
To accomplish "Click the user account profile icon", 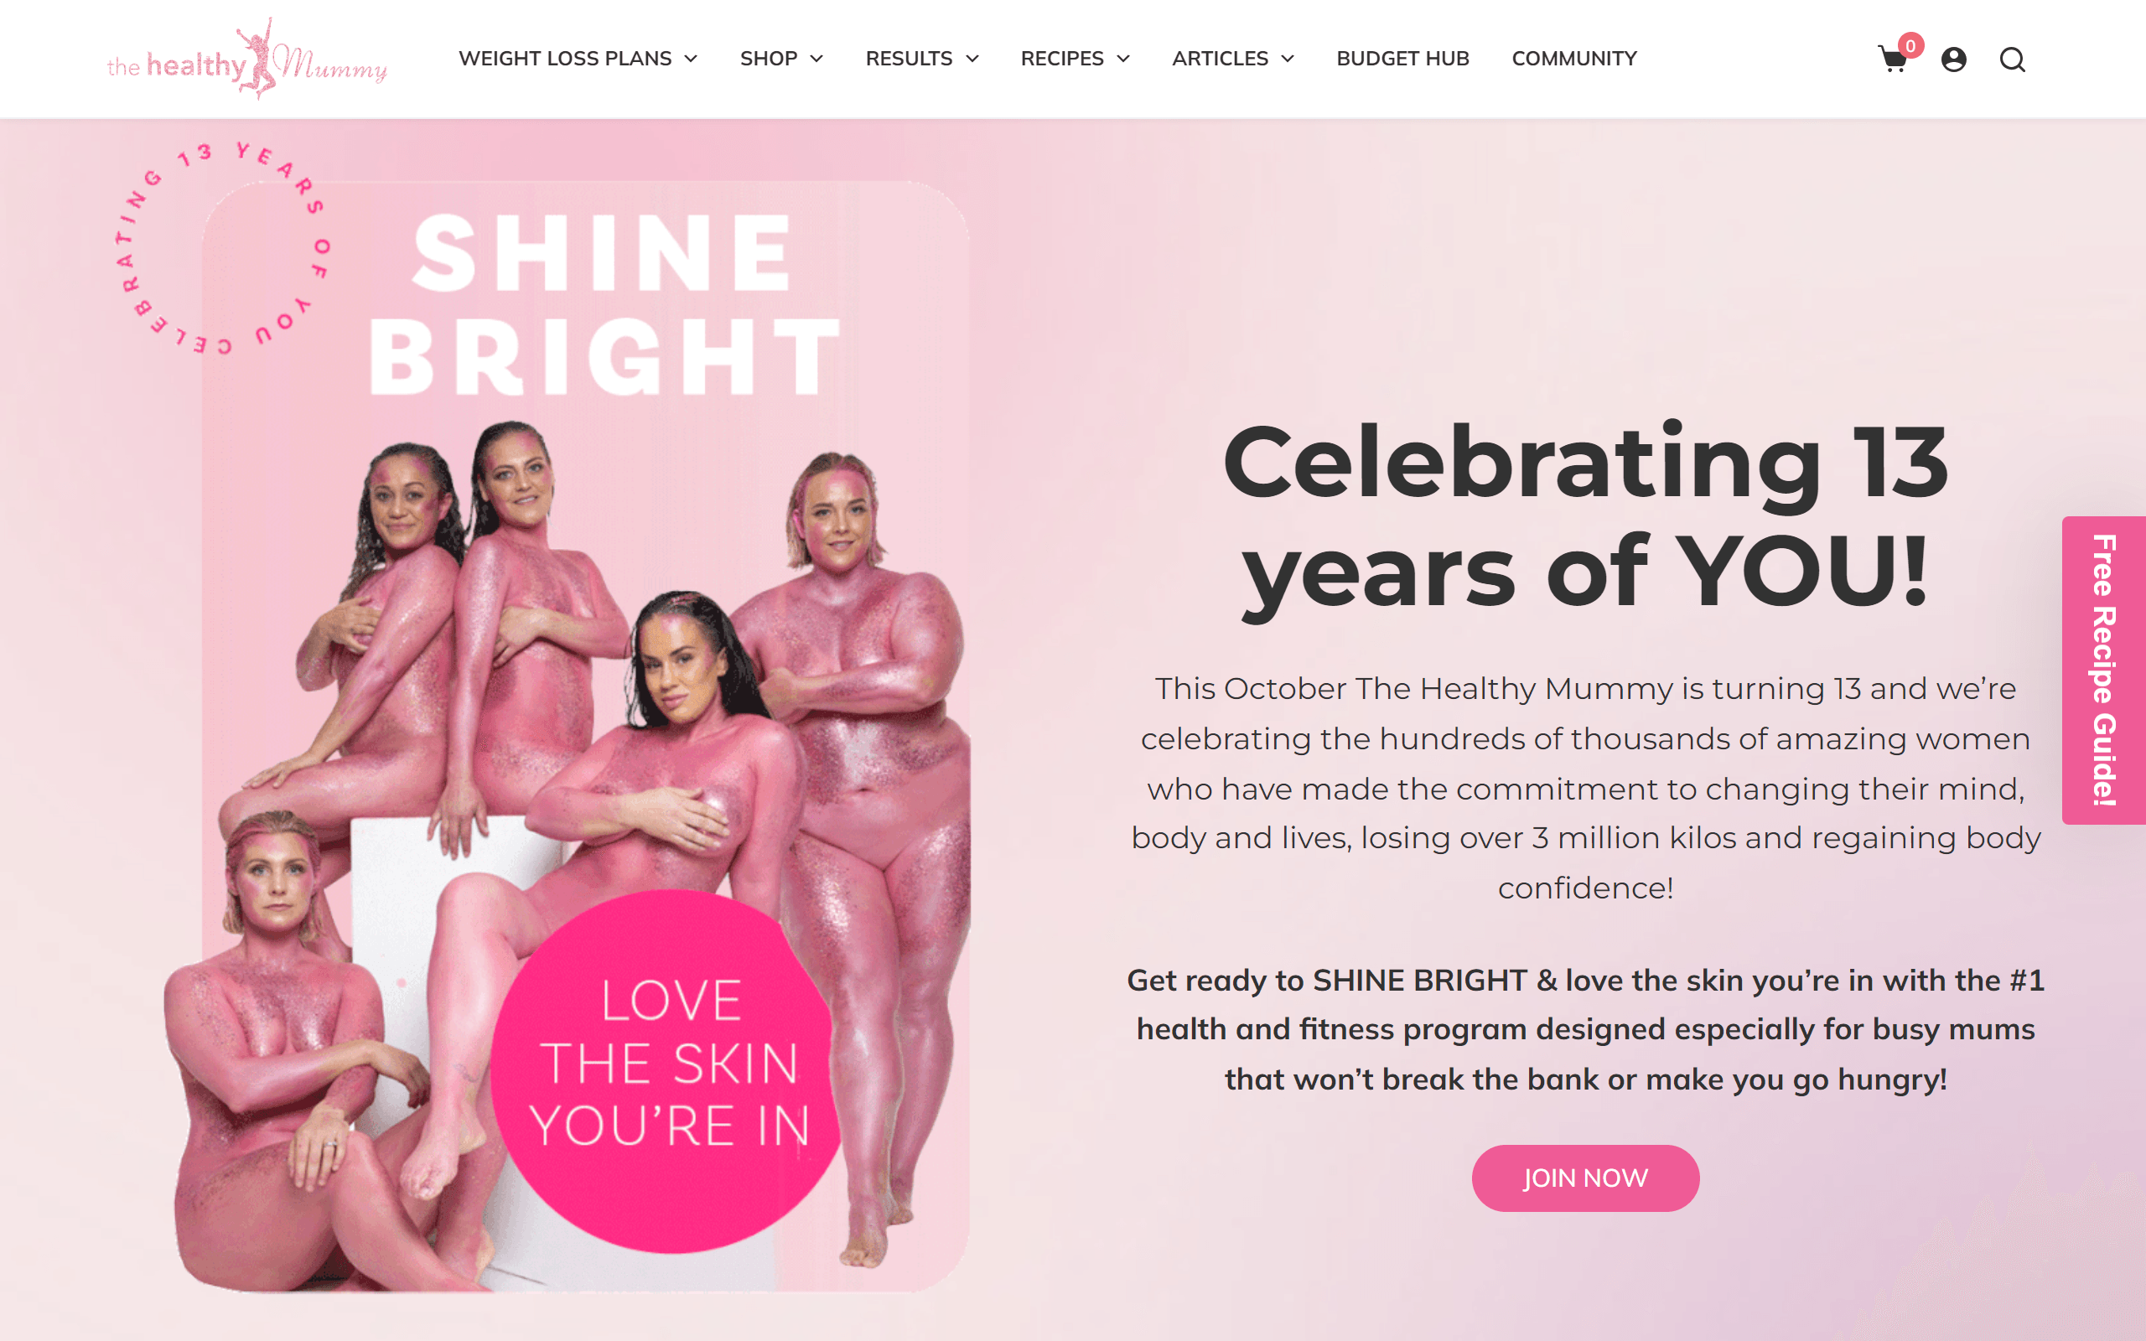I will pyautogui.click(x=1953, y=60).
